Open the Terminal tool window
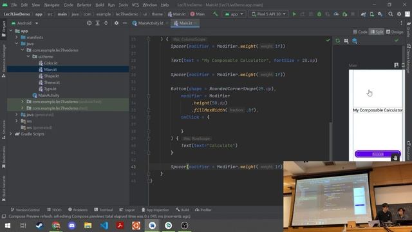Image resolution: width=412 pixels, height=232 pixels. (103, 209)
